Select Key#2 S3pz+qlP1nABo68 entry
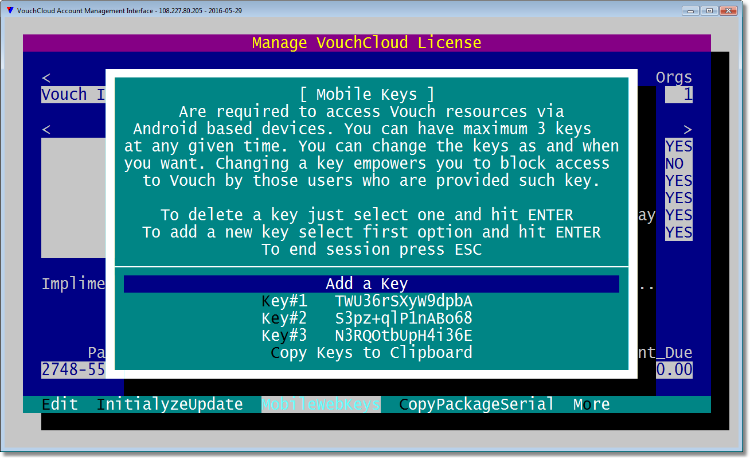Image resolution: width=750 pixels, height=459 pixels. tap(367, 318)
